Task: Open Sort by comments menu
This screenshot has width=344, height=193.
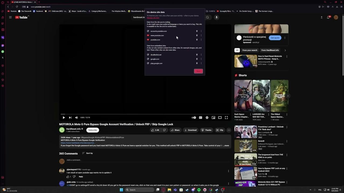Action: (x=87, y=153)
